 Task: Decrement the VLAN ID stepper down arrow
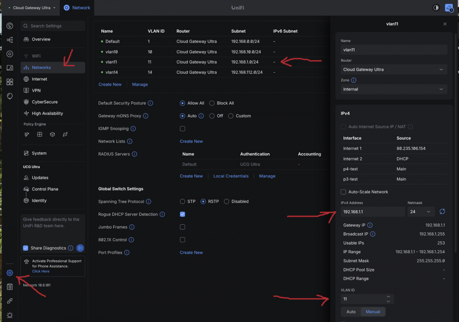[x=388, y=301]
